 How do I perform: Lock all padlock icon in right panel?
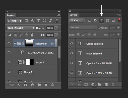click(x=95, y=35)
